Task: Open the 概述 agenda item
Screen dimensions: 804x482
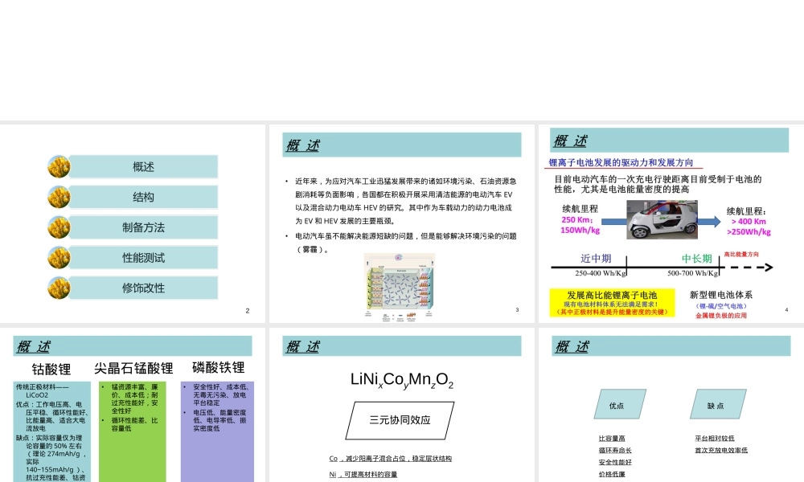Action: coord(144,166)
